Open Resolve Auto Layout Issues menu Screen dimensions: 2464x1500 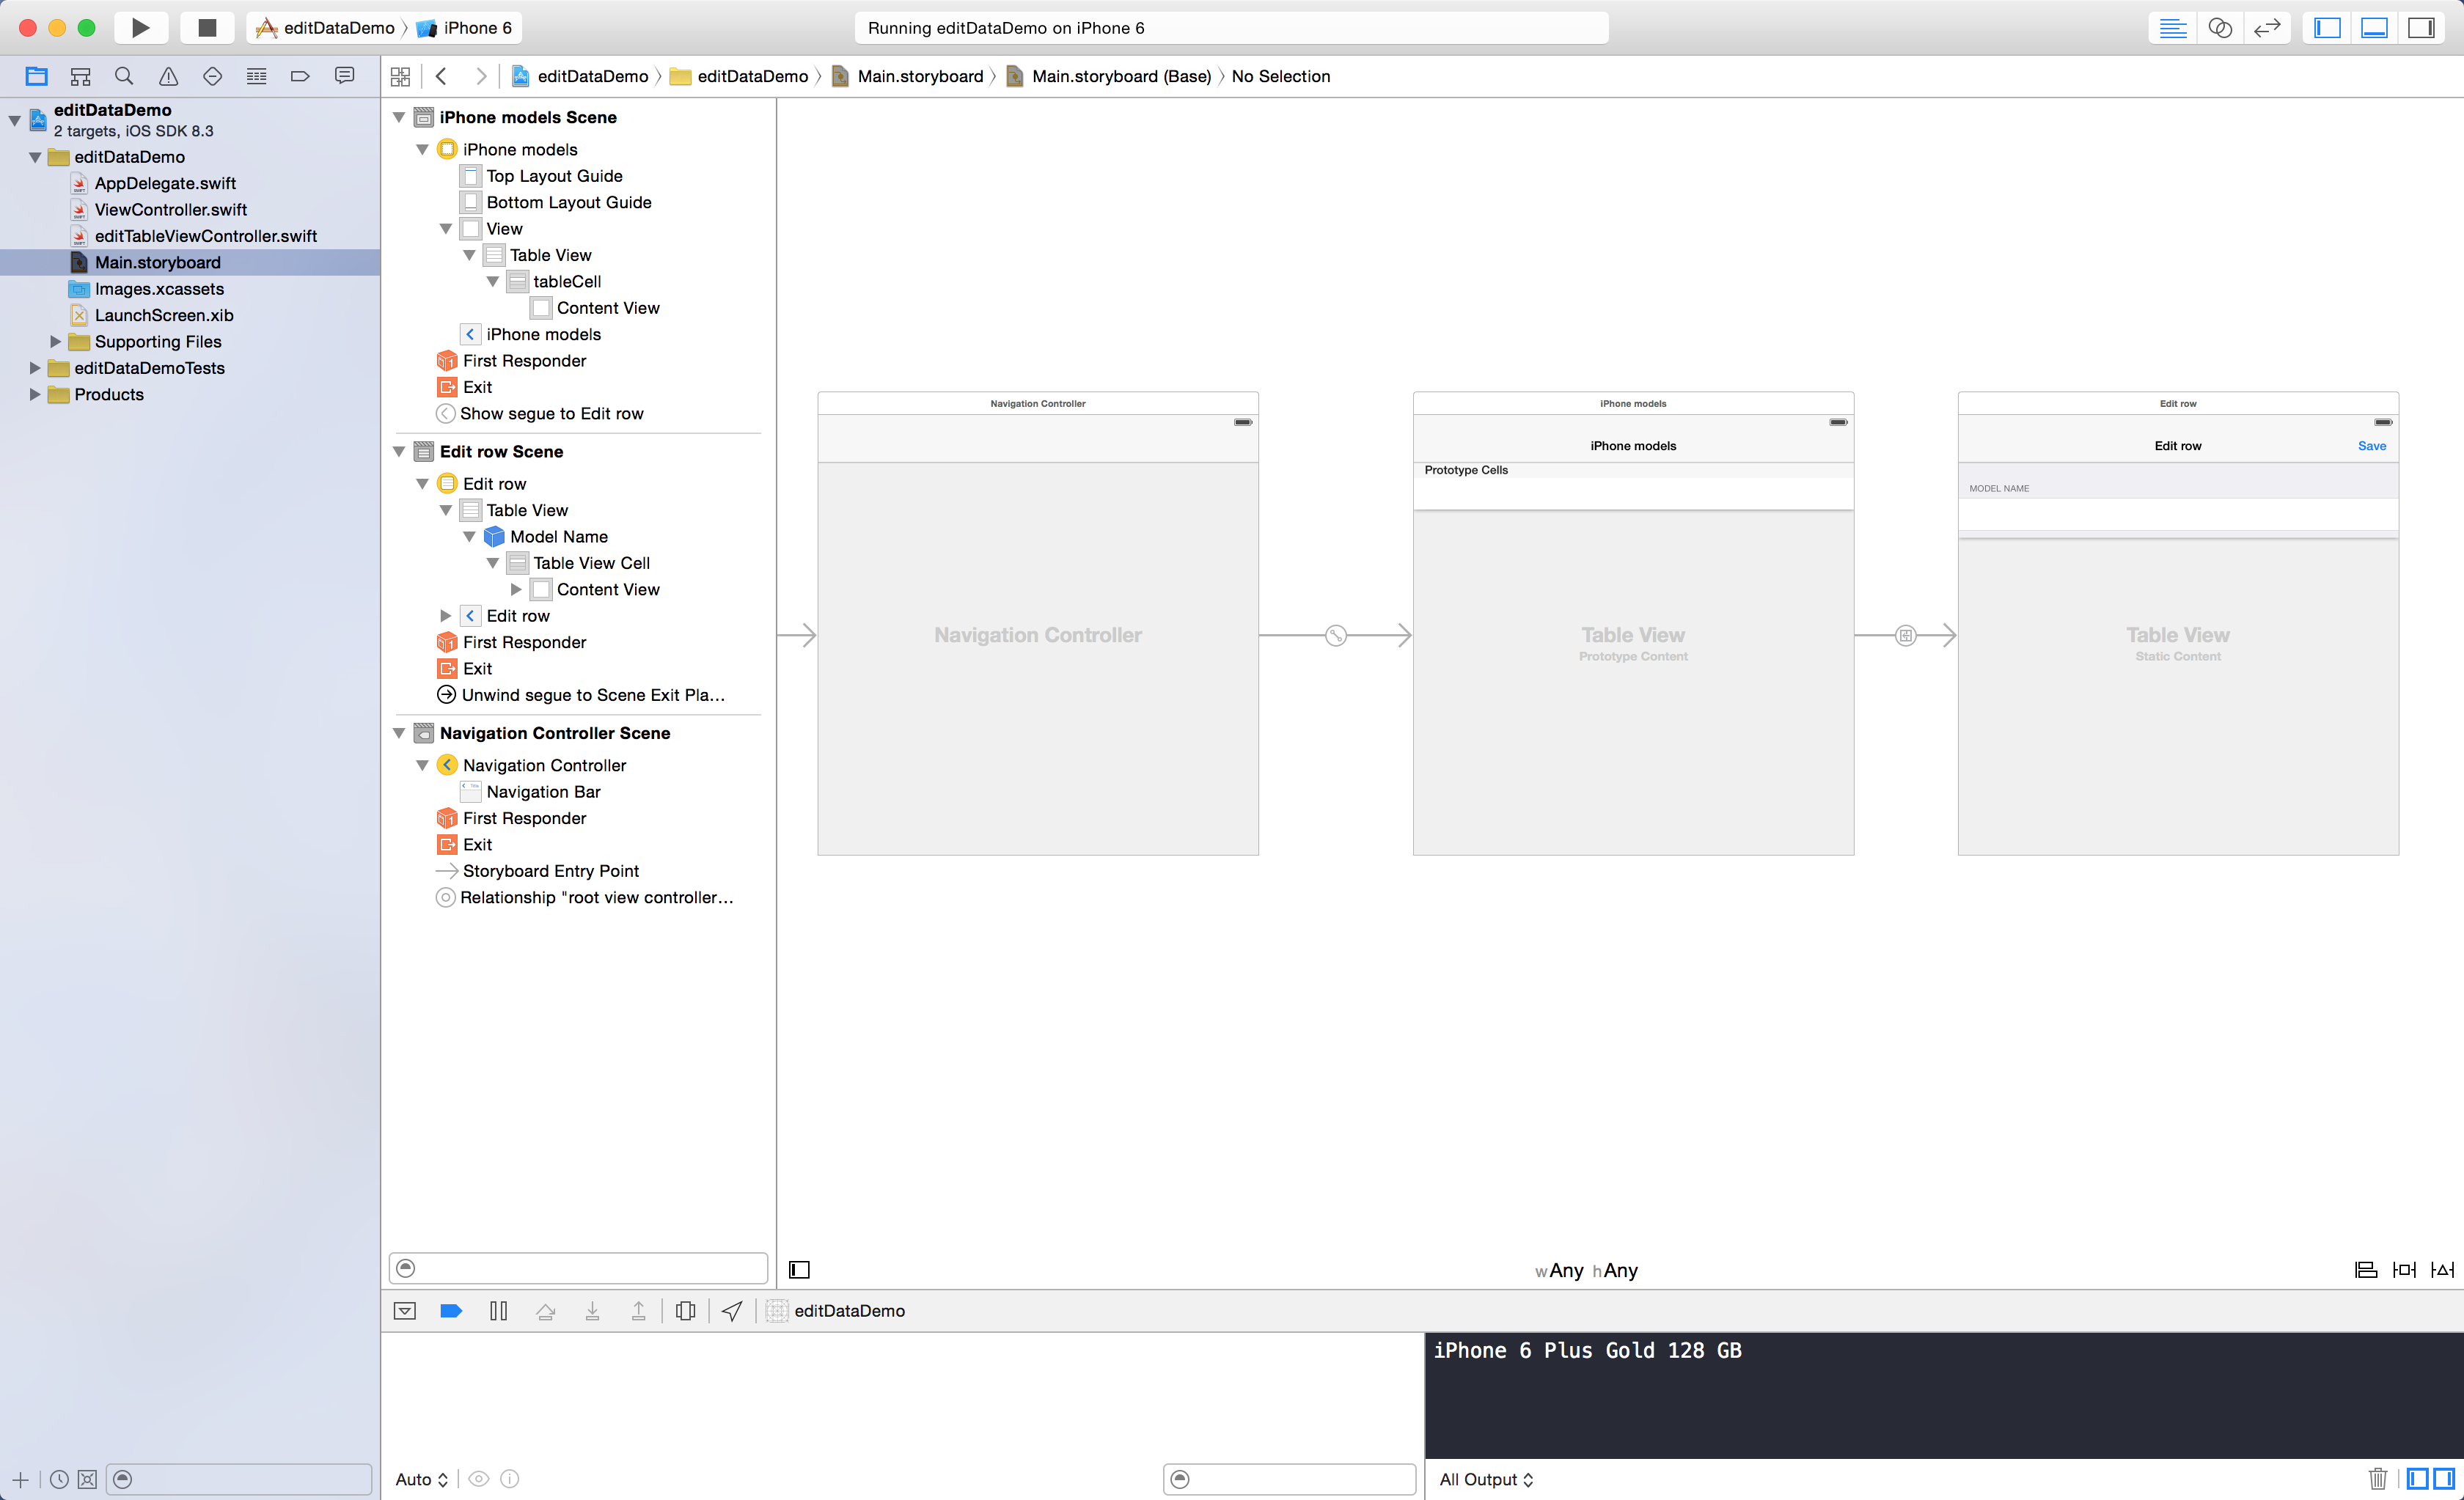click(x=2442, y=1270)
